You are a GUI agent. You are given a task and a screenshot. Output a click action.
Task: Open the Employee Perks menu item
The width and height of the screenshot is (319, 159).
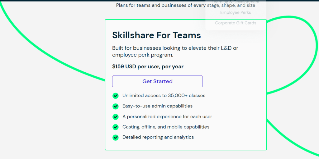[236, 12]
